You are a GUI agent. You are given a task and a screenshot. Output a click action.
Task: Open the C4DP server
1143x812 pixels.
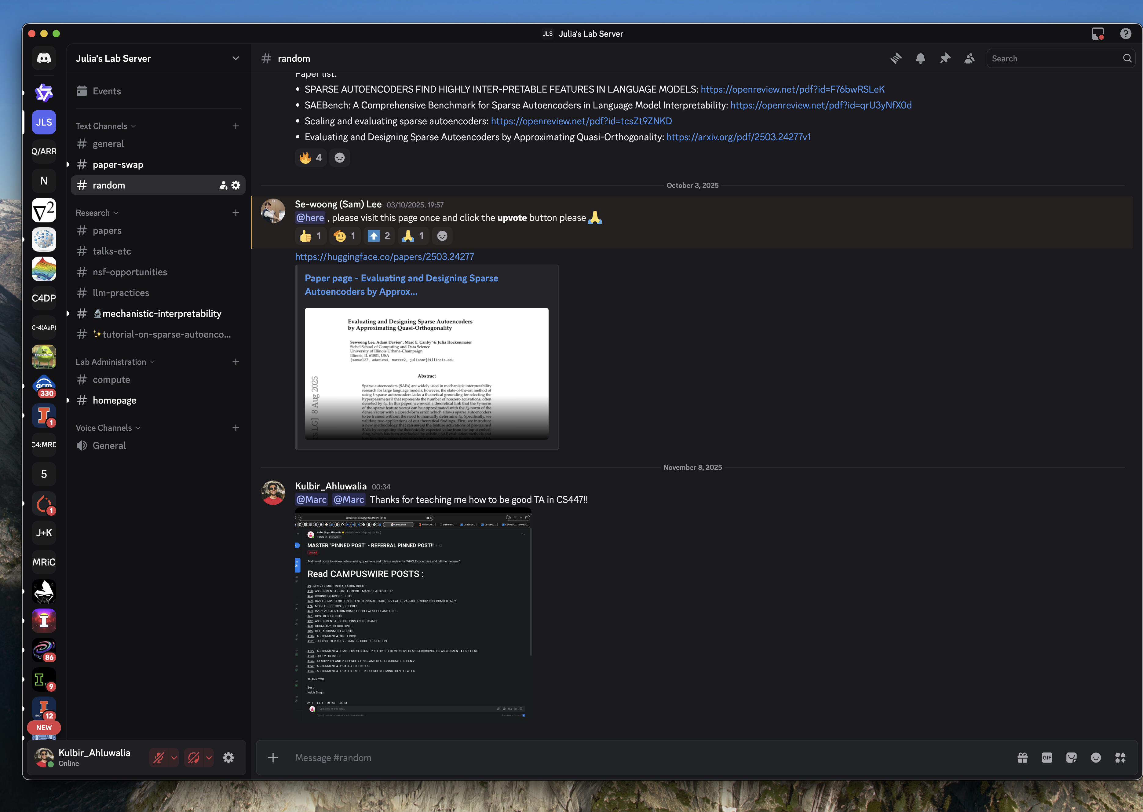[x=44, y=298]
